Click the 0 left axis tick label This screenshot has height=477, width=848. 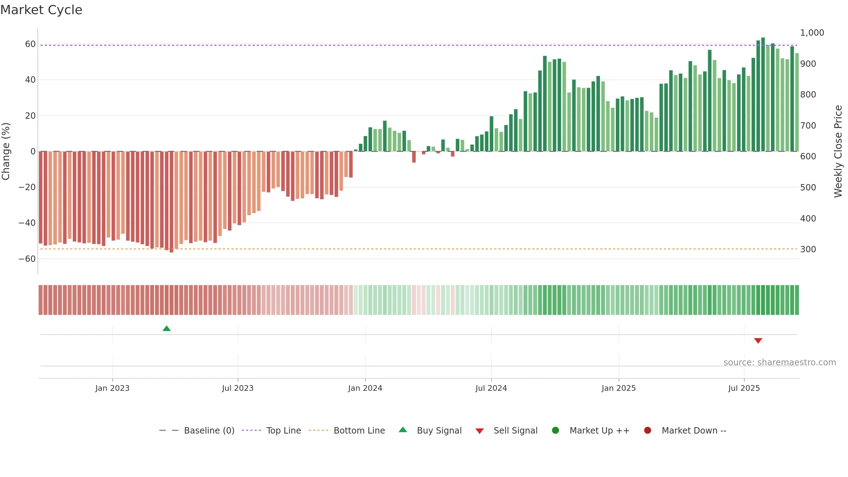click(x=33, y=152)
